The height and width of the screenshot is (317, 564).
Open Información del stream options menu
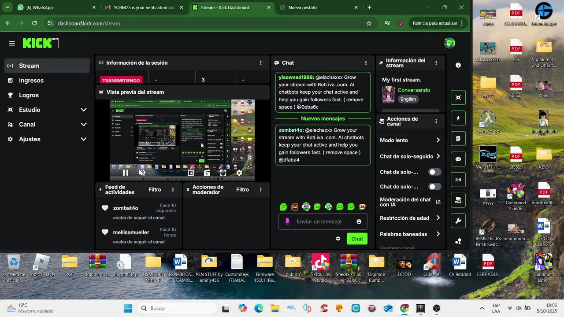[x=436, y=63]
